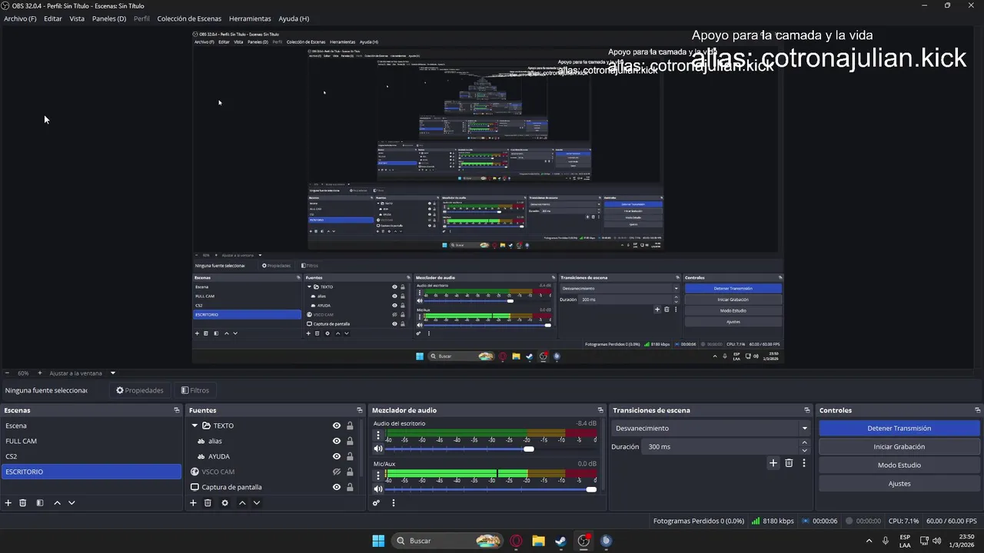The width and height of the screenshot is (984, 553).
Task: Open preview scaling dropdown arrow
Action: coord(112,373)
